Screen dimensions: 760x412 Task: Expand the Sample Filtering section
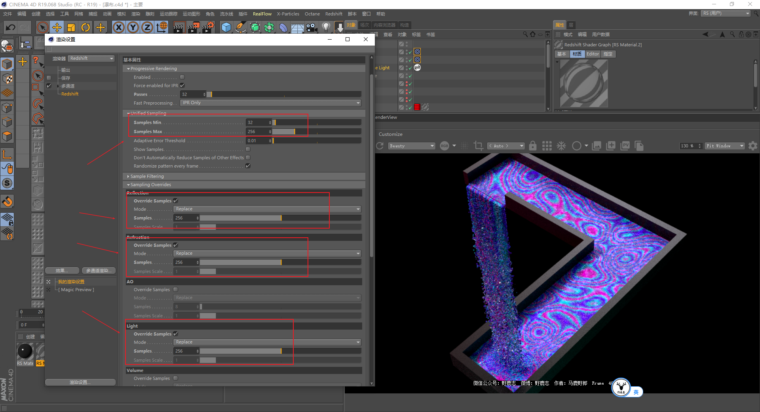[x=147, y=176]
